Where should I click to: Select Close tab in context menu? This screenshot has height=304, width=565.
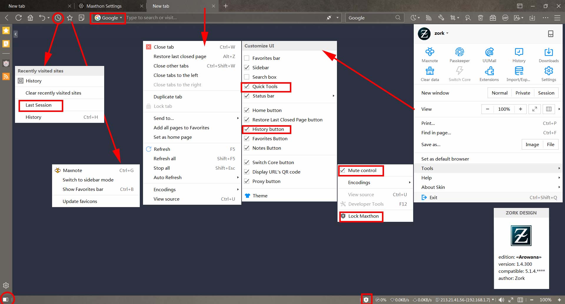pyautogui.click(x=192, y=47)
